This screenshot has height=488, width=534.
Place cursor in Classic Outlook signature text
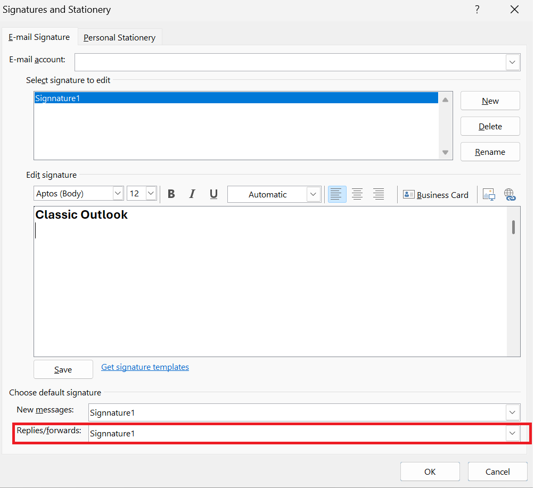pos(81,214)
